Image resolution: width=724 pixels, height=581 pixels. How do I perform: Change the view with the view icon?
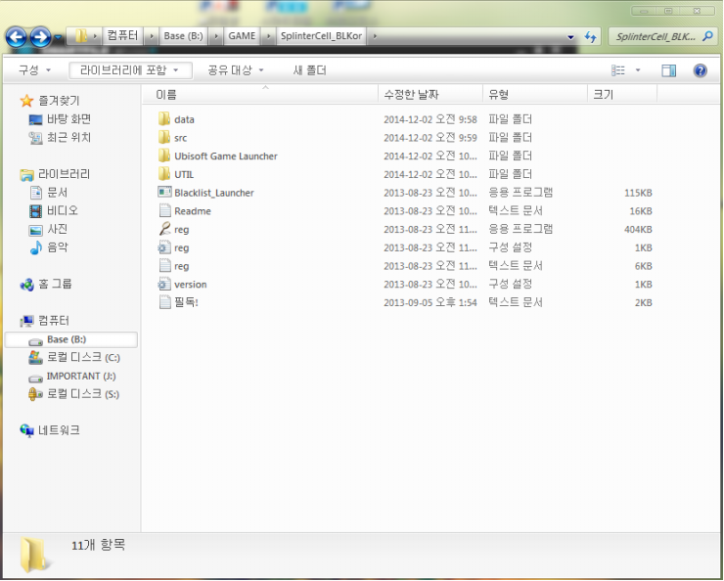click(x=618, y=70)
